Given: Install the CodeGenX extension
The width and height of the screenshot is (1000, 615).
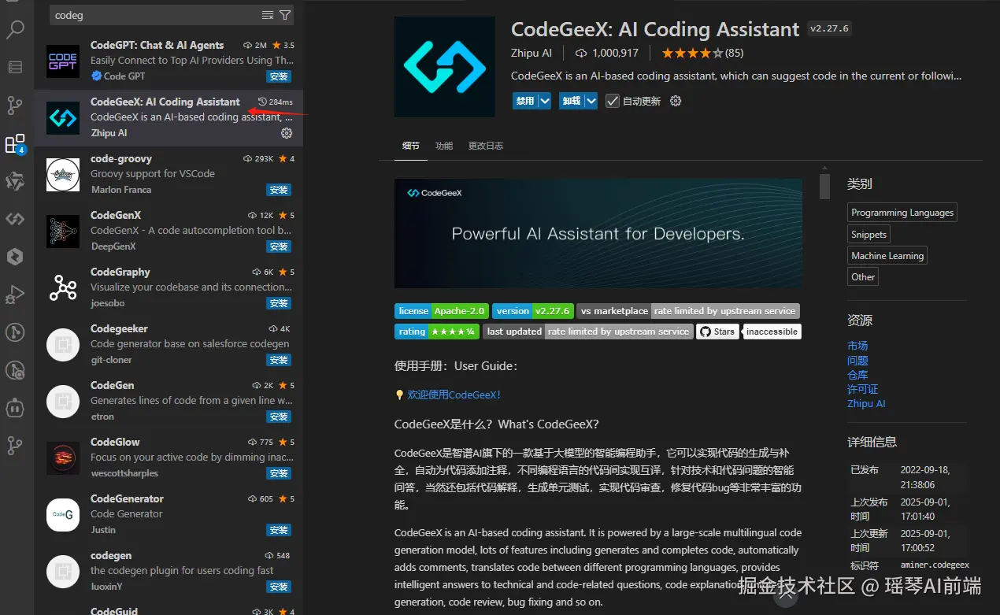Looking at the screenshot, I should click(279, 246).
